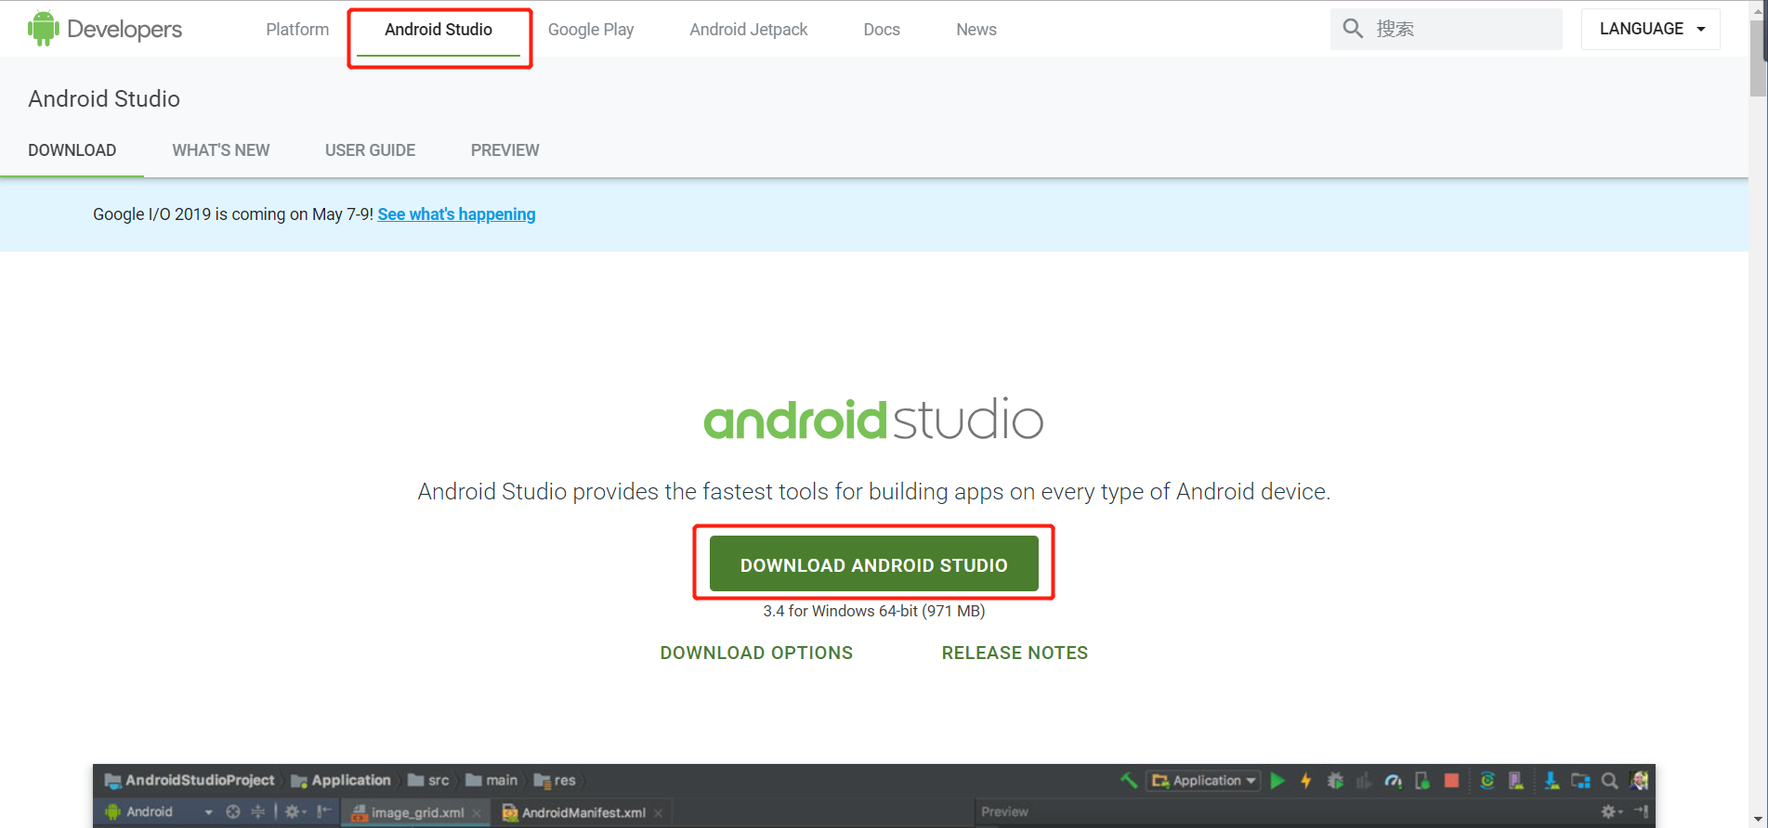Switch to the USER GUIDE tab

[x=370, y=150]
